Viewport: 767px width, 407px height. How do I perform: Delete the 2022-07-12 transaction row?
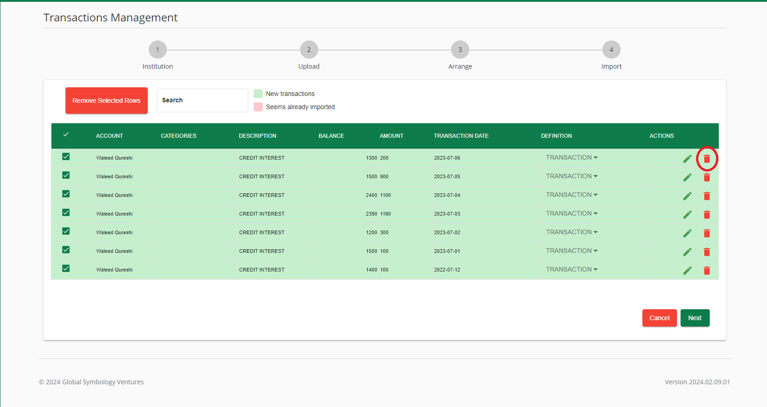(707, 271)
